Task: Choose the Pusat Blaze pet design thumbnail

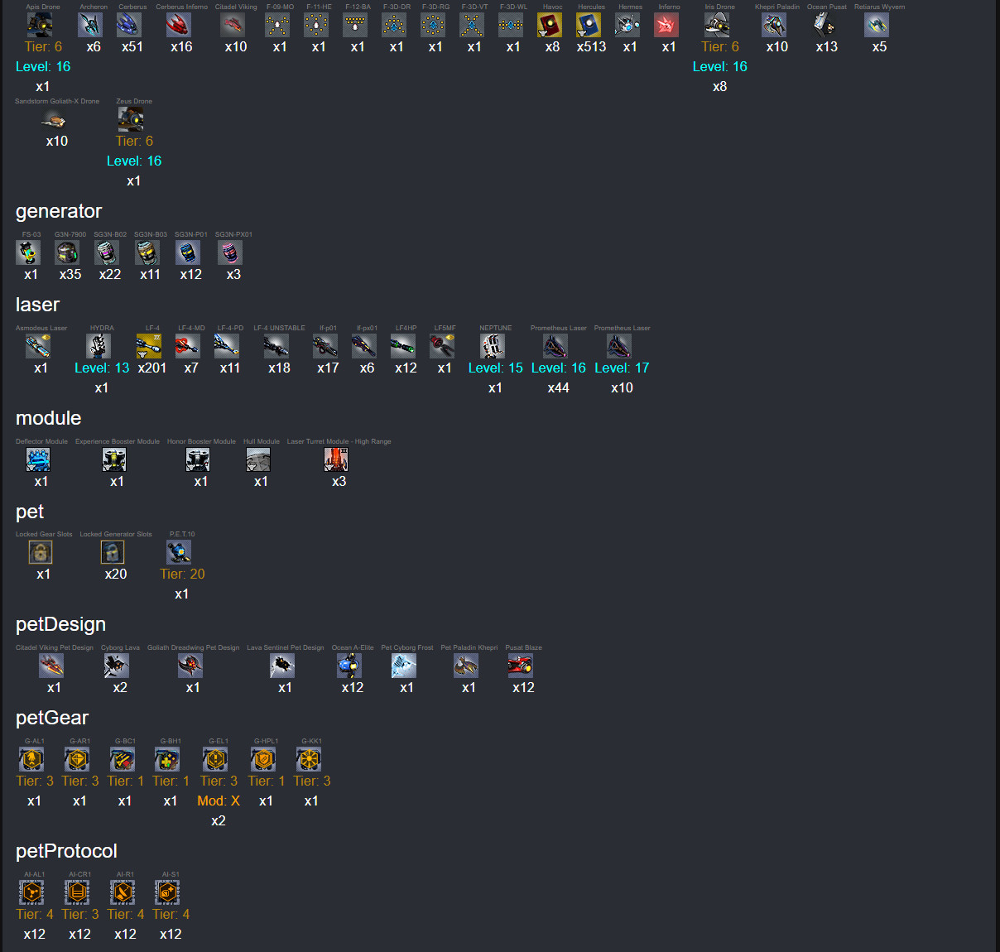Action: point(521,666)
